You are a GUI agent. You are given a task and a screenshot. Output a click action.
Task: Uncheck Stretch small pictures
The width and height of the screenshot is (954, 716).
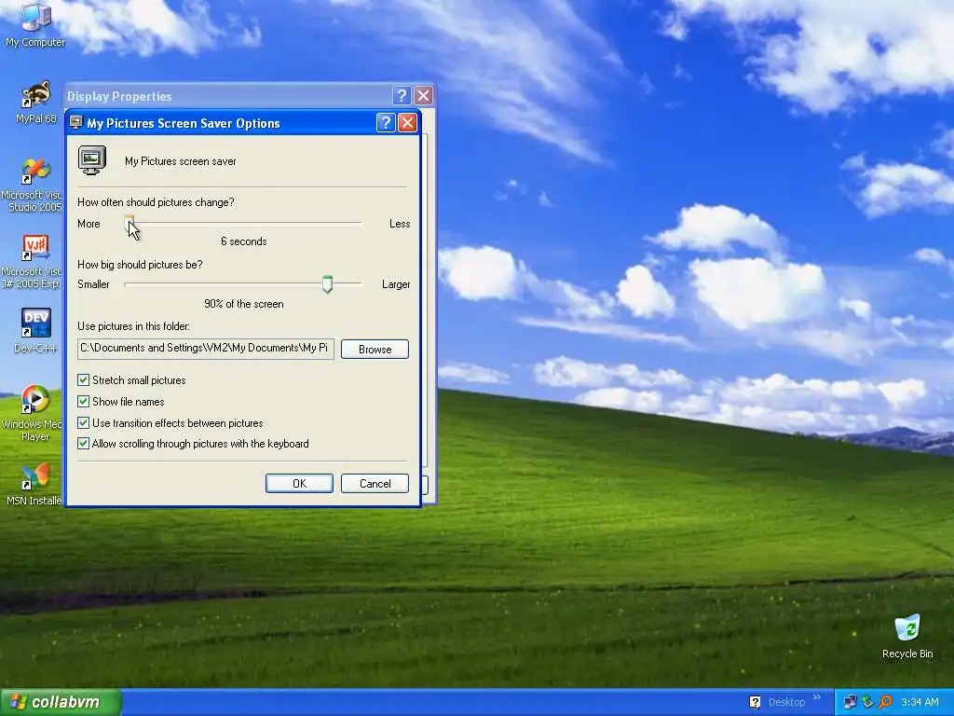tap(83, 380)
